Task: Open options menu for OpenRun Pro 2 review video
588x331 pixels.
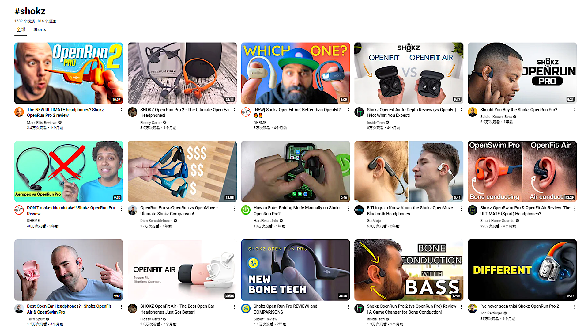Action: [121, 110]
